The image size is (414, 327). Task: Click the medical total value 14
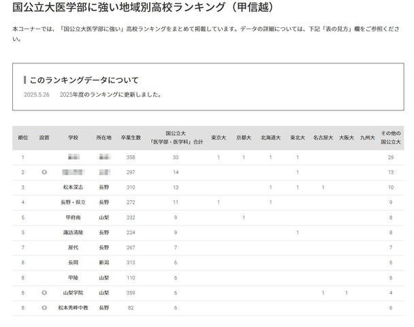176,172
